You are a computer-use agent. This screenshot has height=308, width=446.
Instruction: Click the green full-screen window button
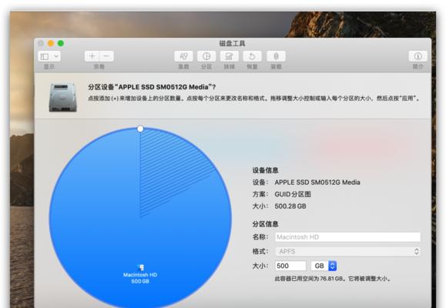pyautogui.click(x=61, y=43)
